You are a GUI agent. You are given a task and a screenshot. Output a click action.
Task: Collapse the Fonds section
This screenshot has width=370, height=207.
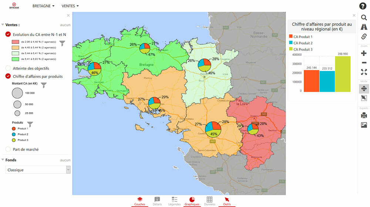point(3,160)
